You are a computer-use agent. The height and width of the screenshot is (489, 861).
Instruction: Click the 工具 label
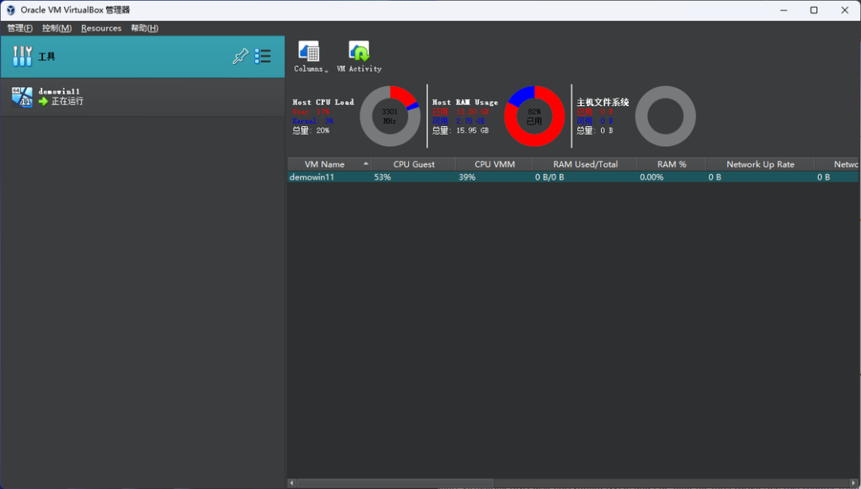[47, 57]
